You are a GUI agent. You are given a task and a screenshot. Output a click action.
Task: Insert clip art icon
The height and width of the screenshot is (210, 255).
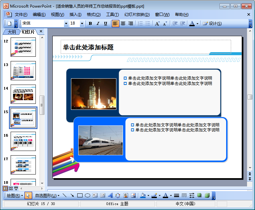pos(126,195)
